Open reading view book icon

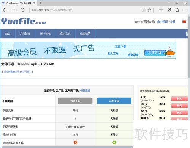[143, 10]
